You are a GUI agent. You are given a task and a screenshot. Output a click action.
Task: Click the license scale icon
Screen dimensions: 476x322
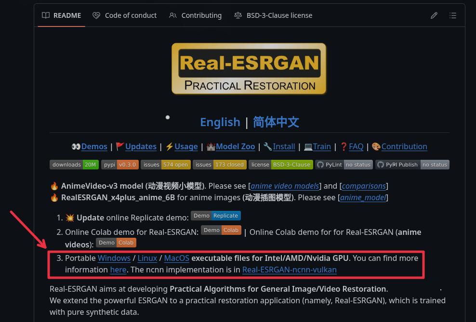pos(238,15)
